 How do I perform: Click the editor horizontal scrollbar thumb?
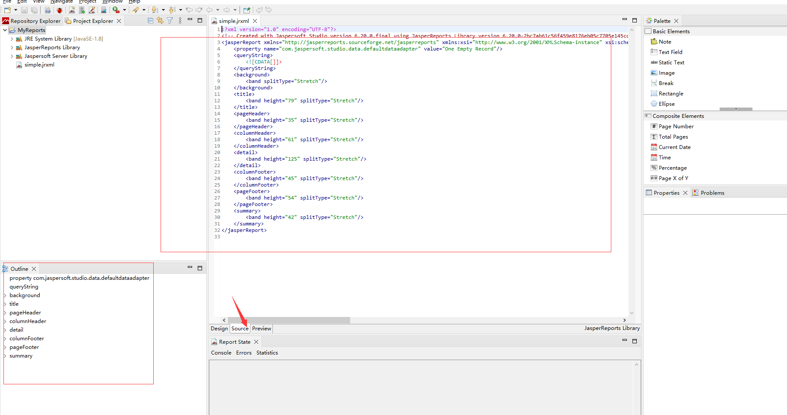pos(289,320)
